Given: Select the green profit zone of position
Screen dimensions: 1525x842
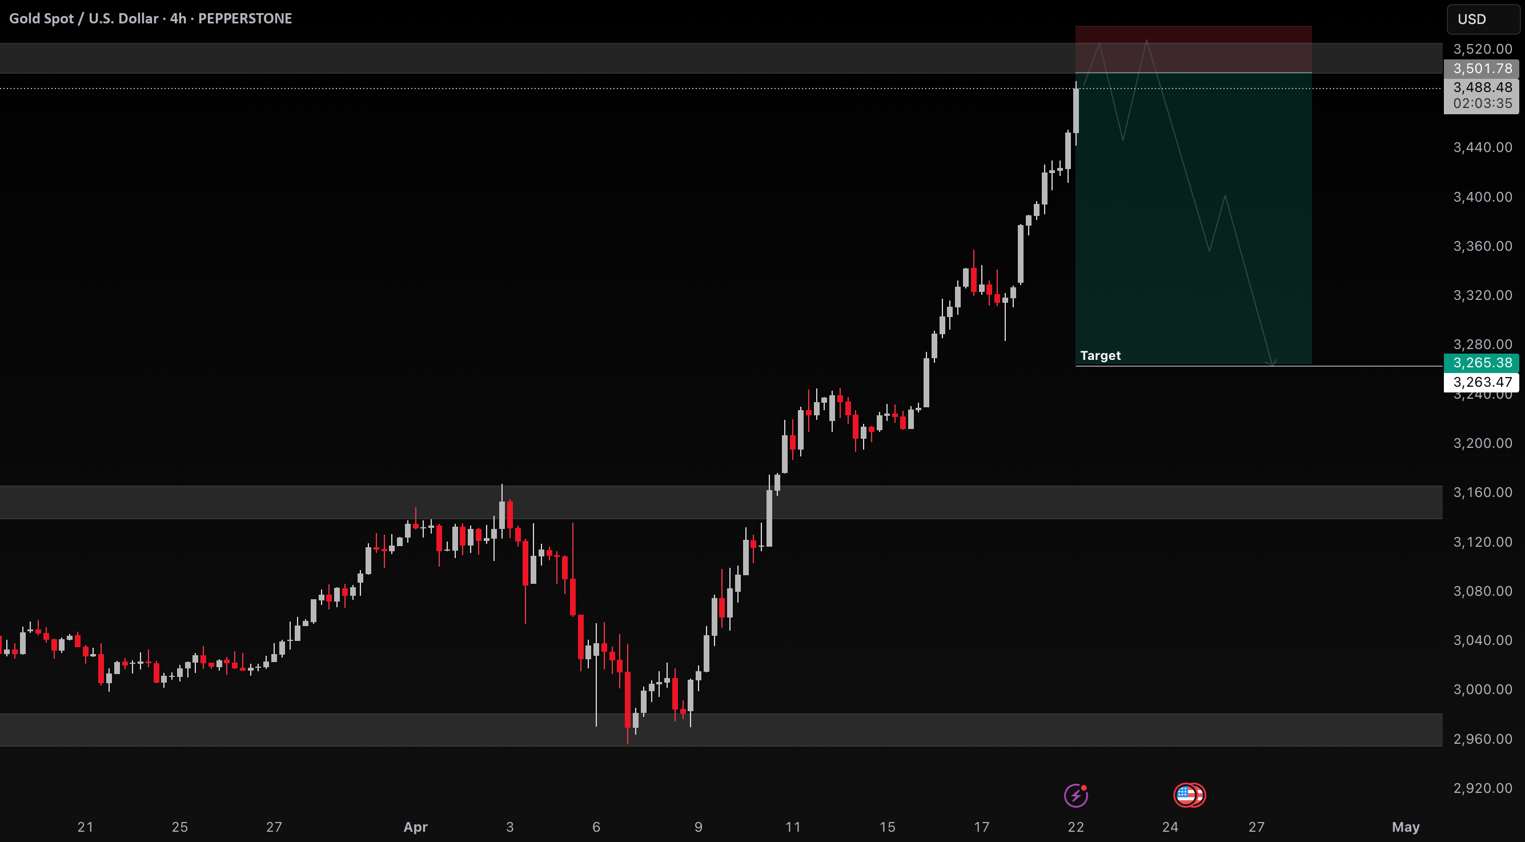Looking at the screenshot, I should pos(1194,218).
